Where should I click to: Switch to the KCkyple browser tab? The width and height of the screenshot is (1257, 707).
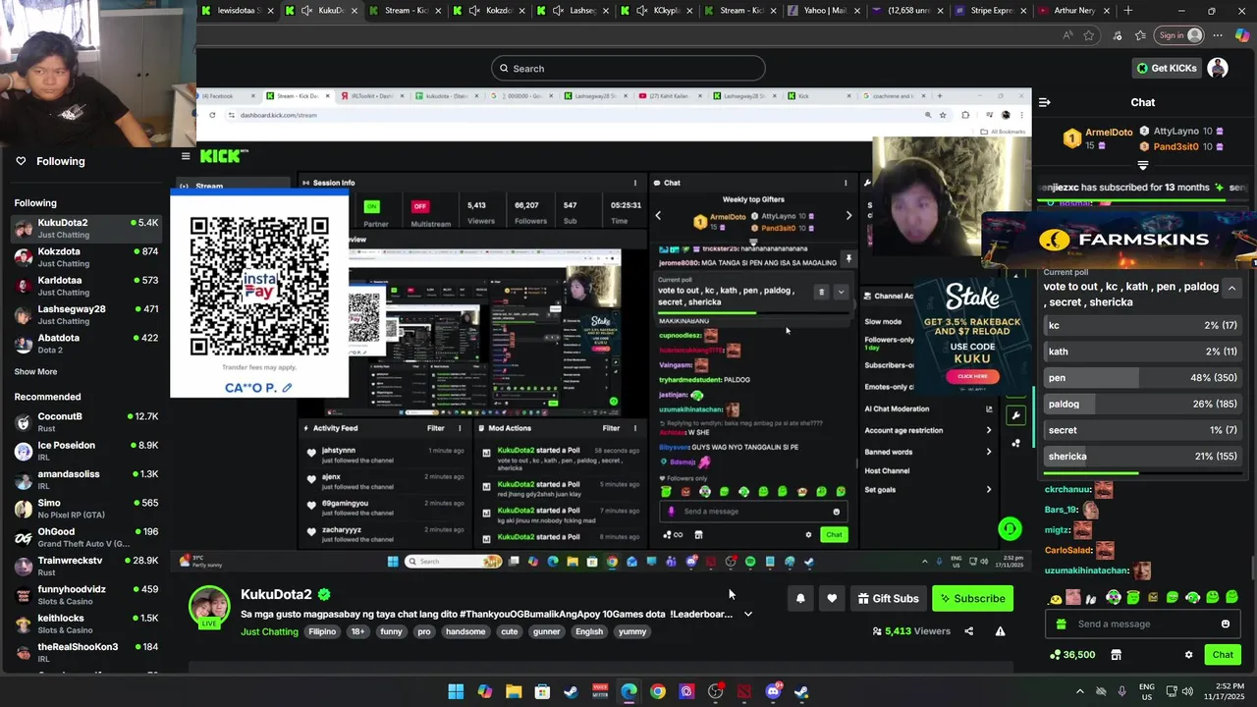[658, 10]
